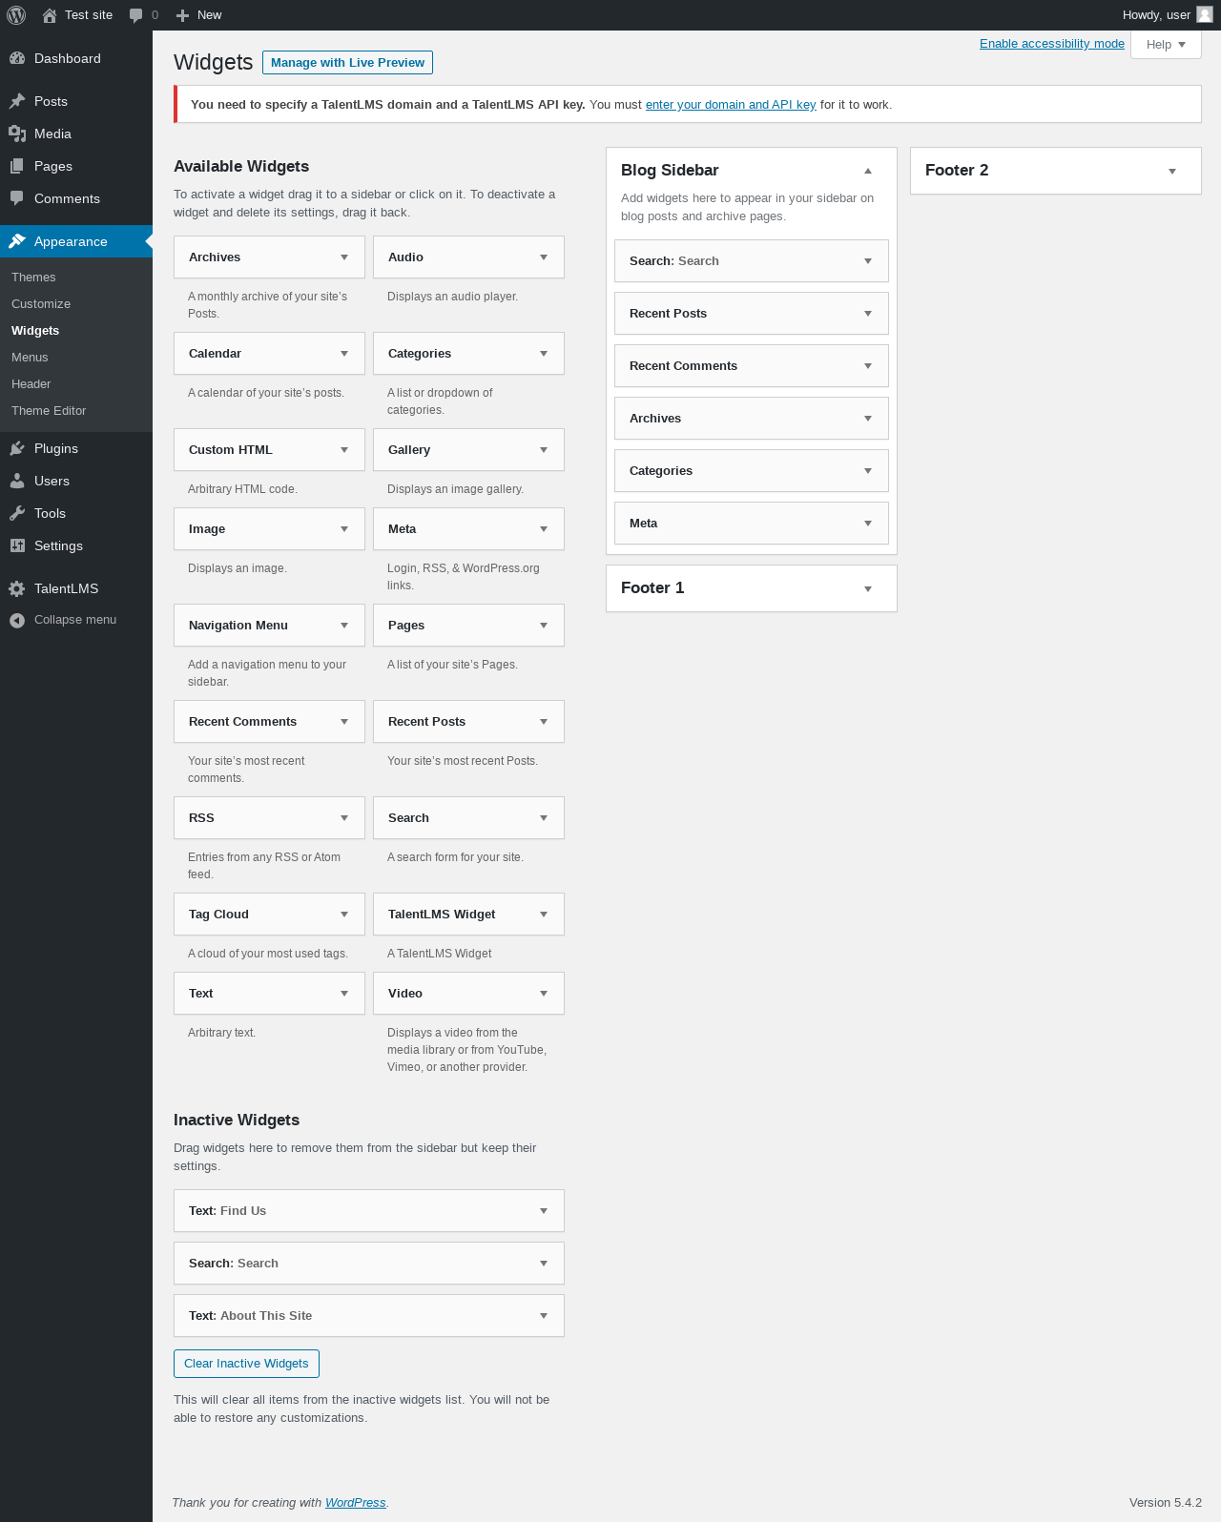Expand the Footer 2 widget area
This screenshot has width=1221, height=1522.
[1172, 172]
